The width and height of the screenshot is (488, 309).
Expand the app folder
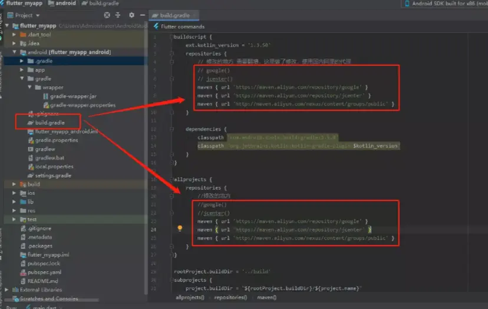pyautogui.click(x=22, y=70)
